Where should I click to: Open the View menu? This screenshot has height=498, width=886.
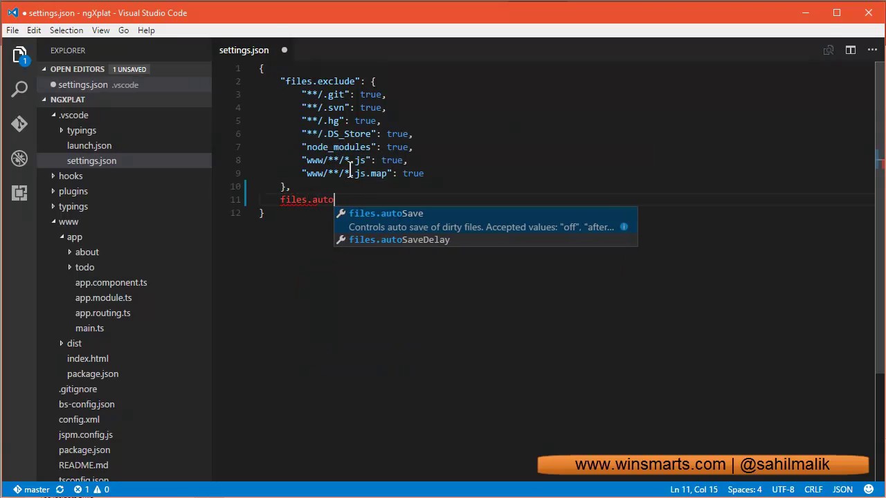click(100, 30)
